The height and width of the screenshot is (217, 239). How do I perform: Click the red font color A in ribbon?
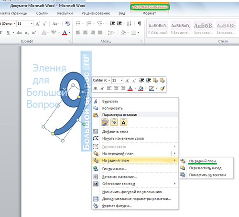click(x=65, y=33)
